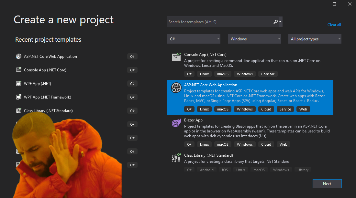This screenshot has width=356, height=198.
Task: Open the Windows platform filter dropdown
Action: tap(254, 39)
